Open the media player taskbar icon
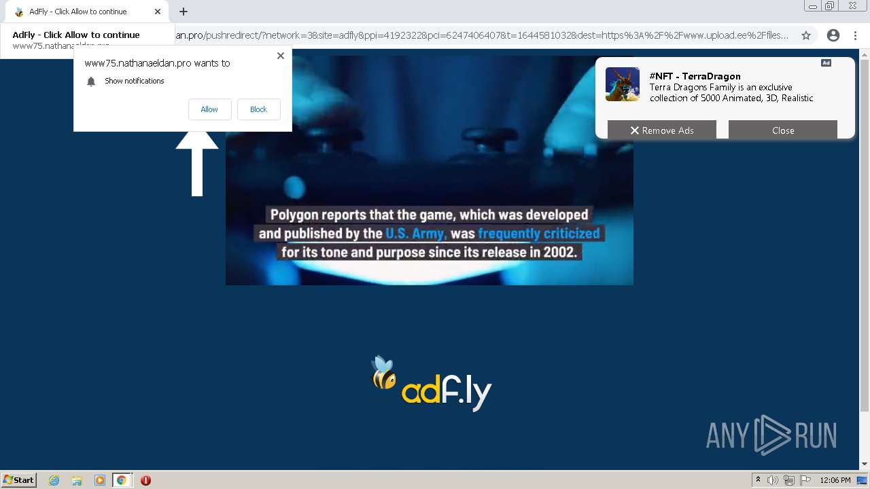 (99, 480)
